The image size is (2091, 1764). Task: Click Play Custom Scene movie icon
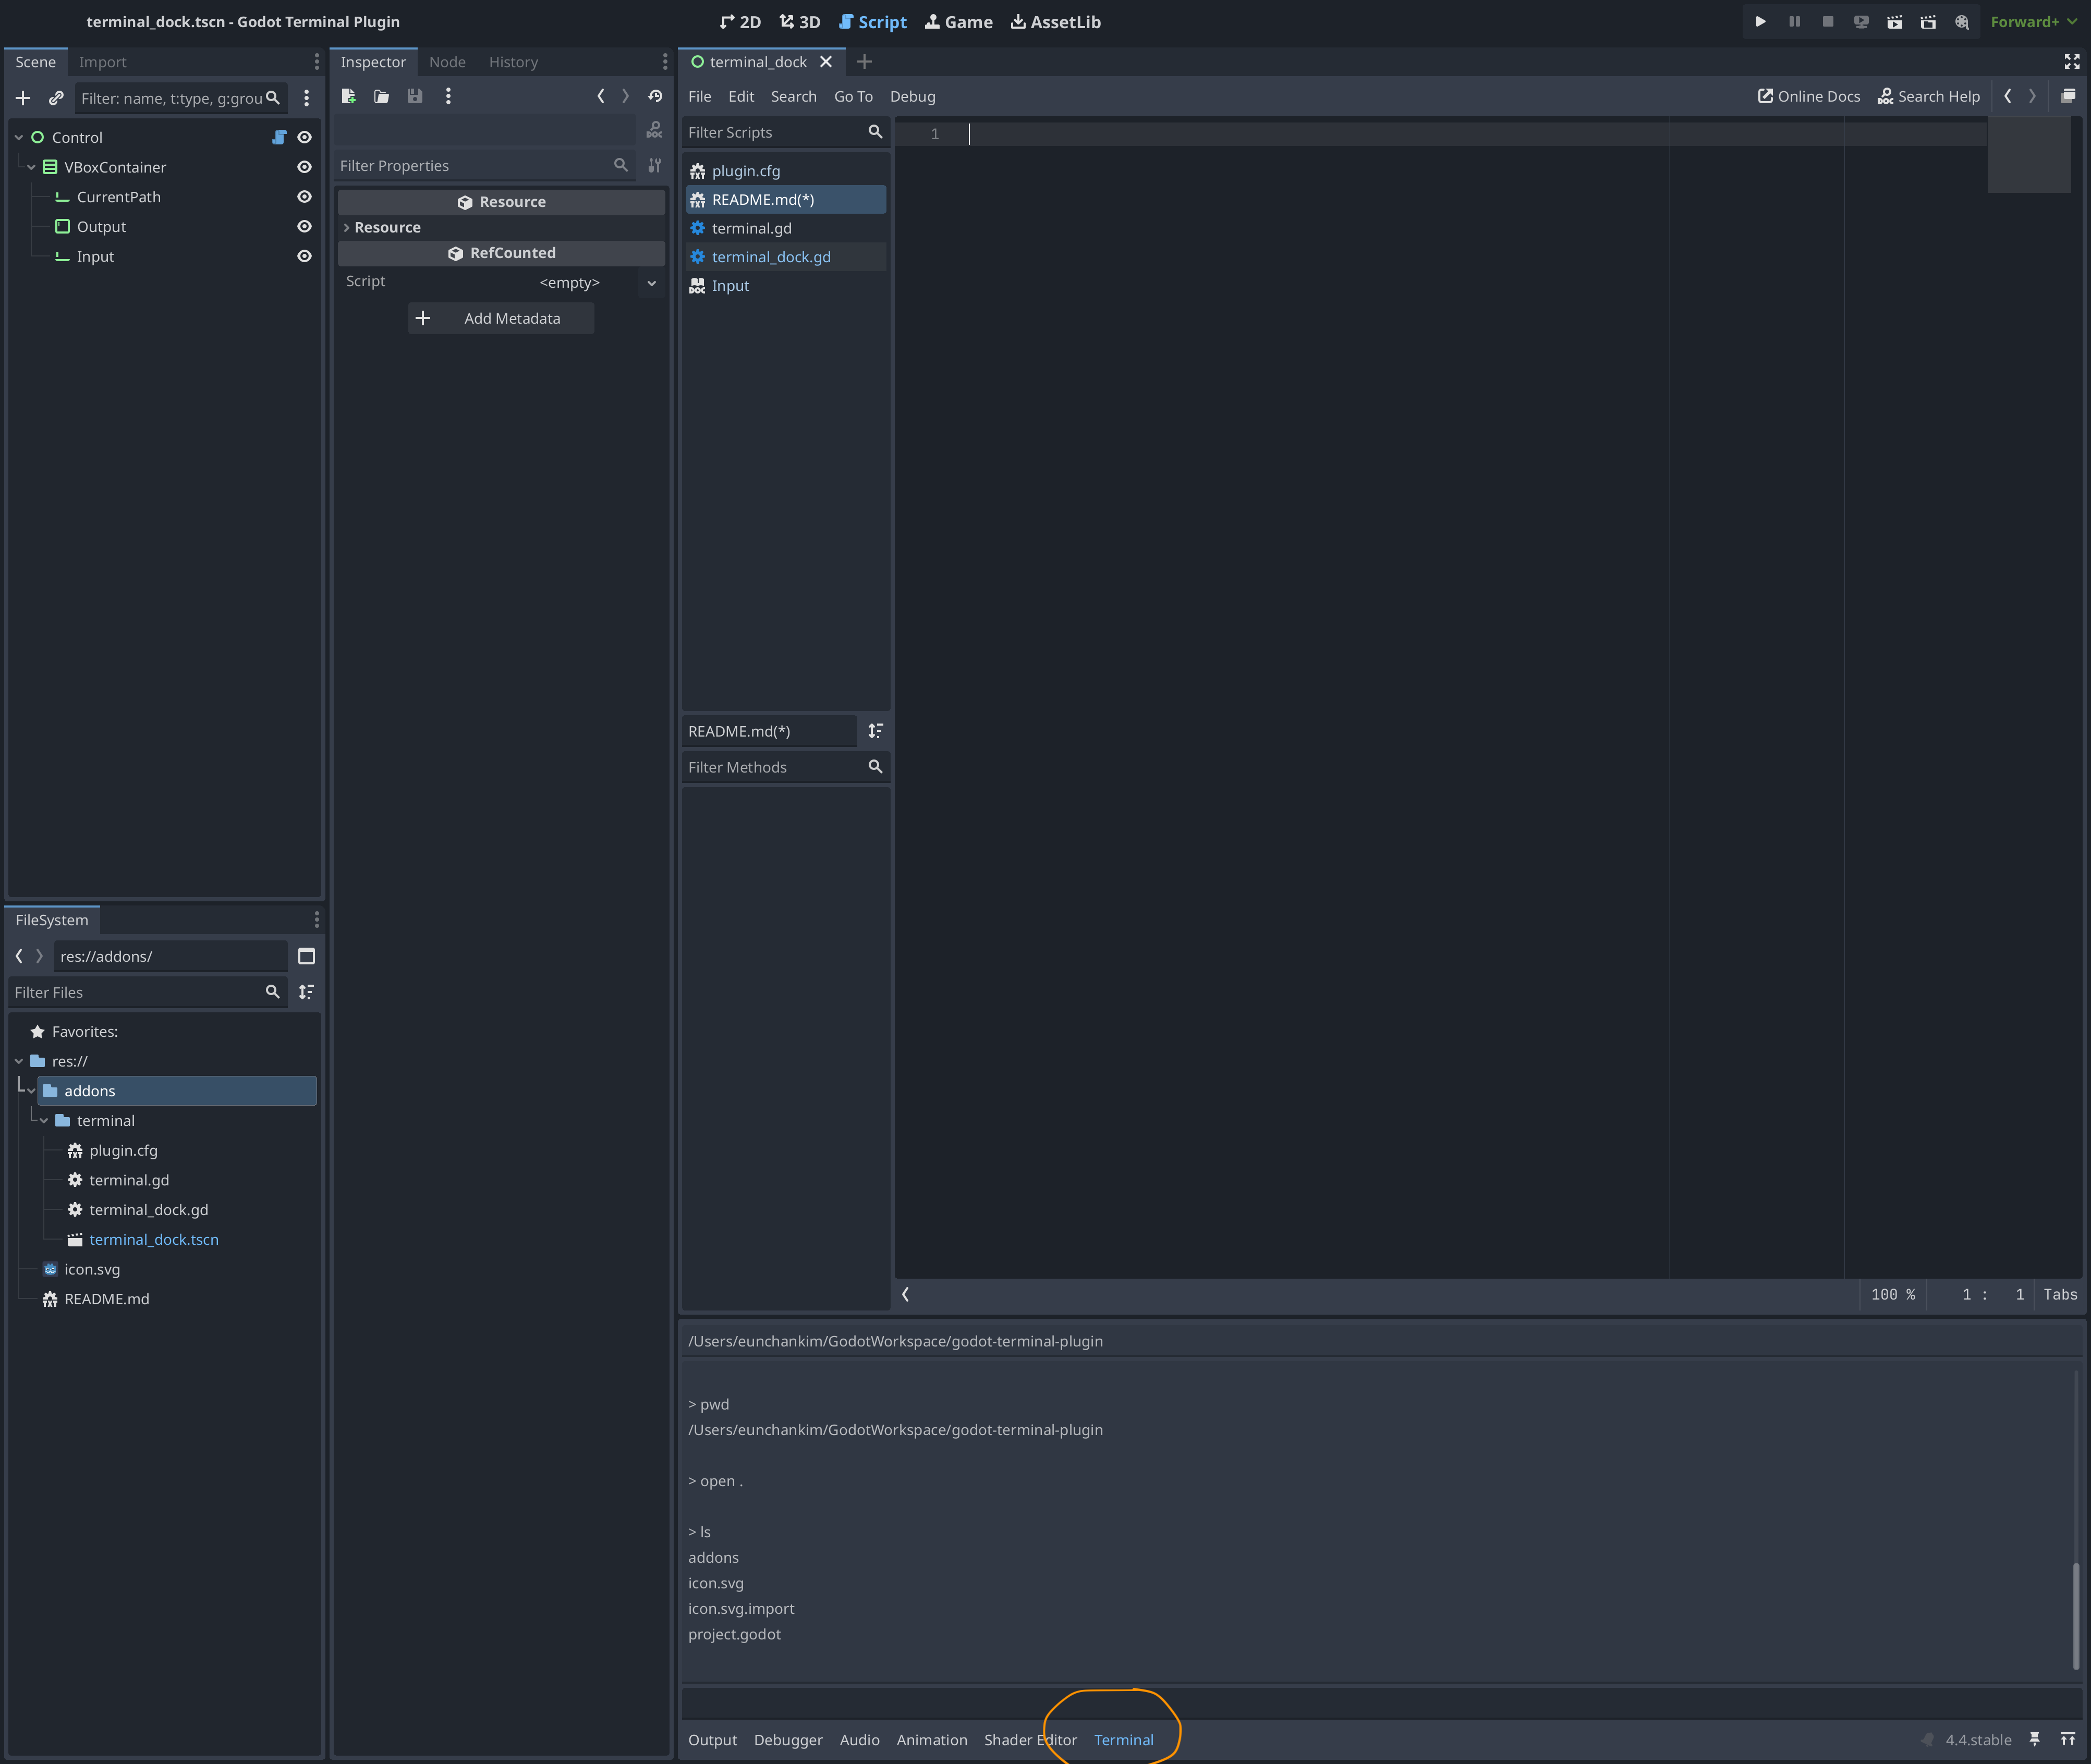click(x=1928, y=21)
